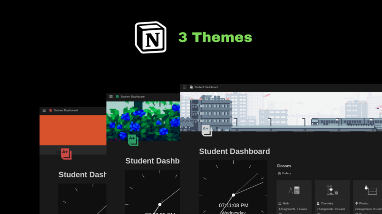The width and height of the screenshot is (382, 214).
Task: Select the Gallery view tab under Classes
Action: [284, 173]
